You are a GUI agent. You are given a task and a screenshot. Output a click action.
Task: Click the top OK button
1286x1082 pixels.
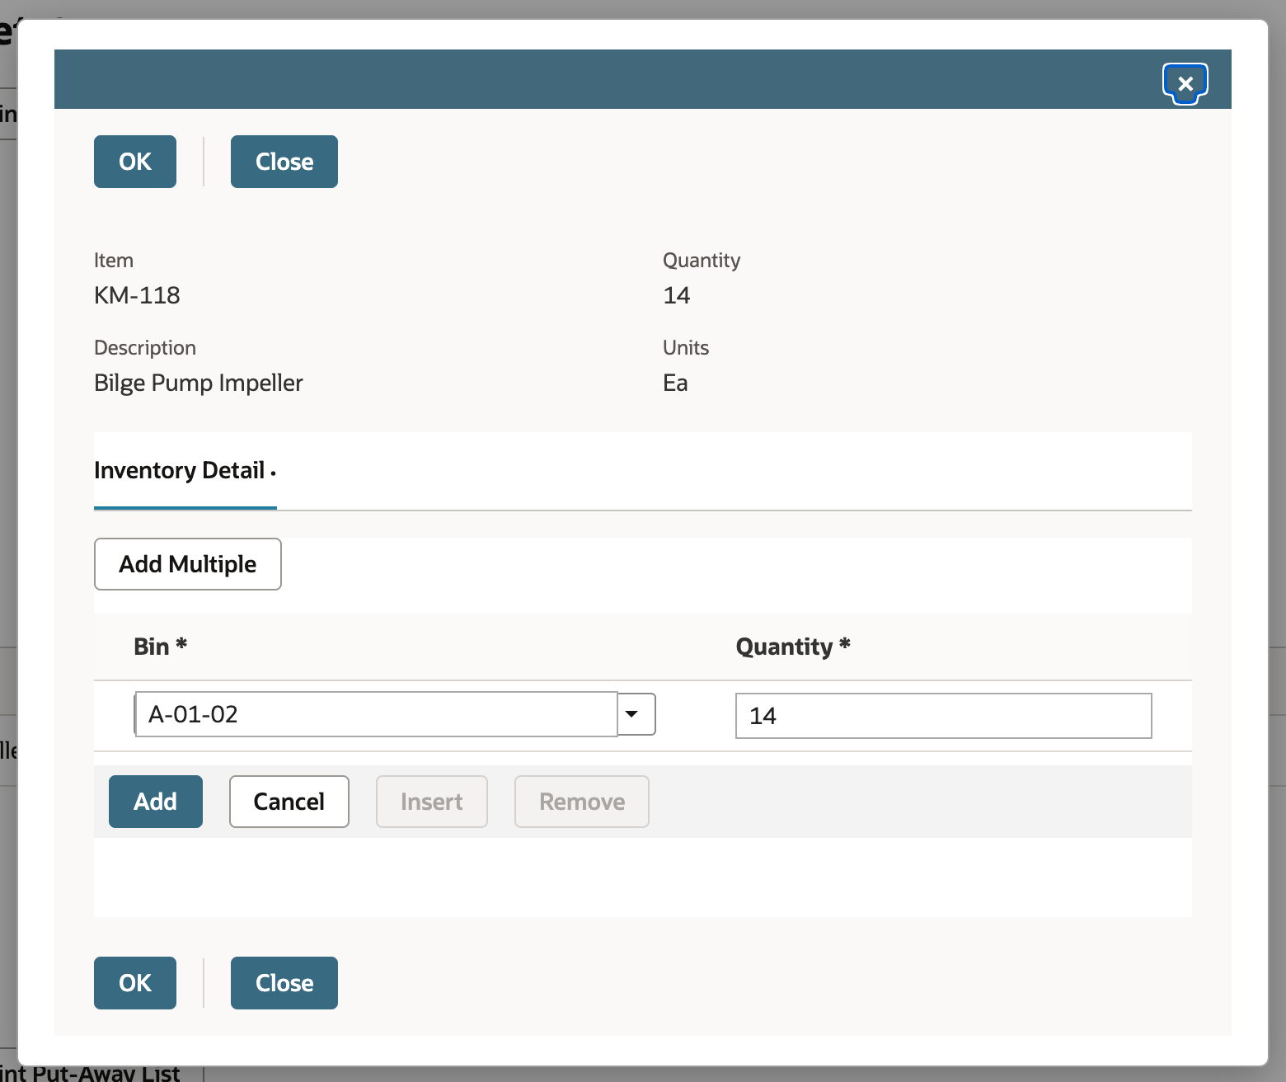click(135, 162)
